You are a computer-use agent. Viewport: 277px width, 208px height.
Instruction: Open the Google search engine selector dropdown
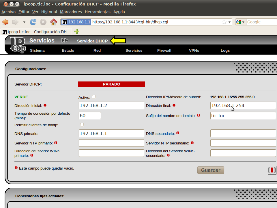point(241,22)
